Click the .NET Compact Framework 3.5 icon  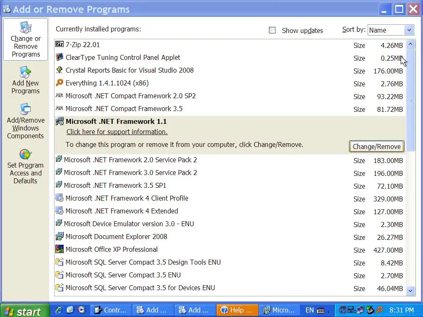click(x=59, y=109)
